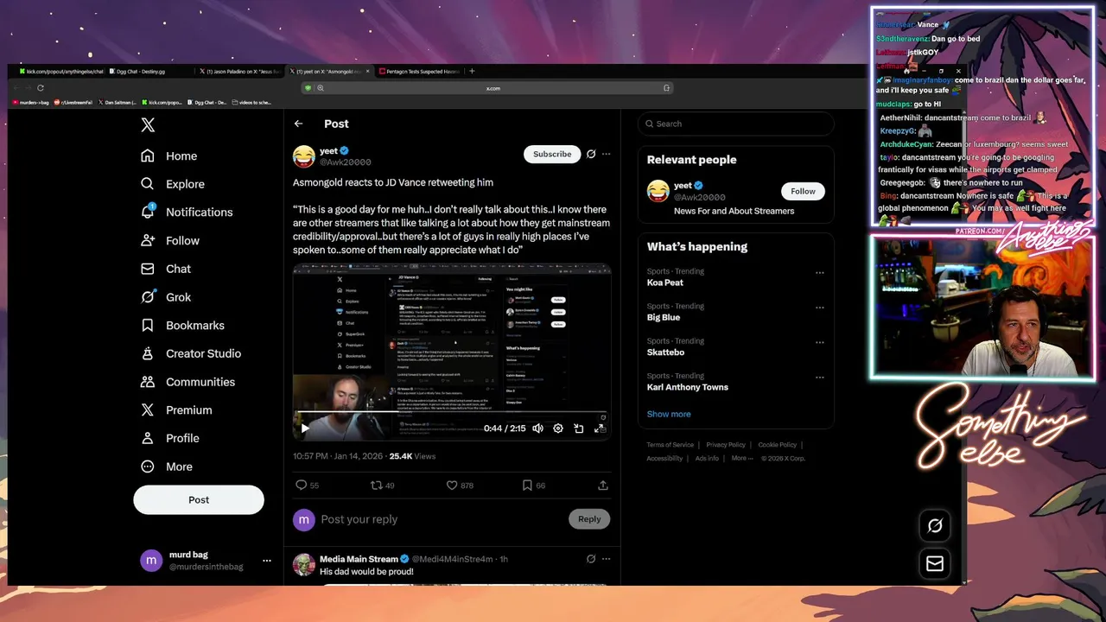
Task: Open Communities in the sidebar
Action: [x=188, y=382]
